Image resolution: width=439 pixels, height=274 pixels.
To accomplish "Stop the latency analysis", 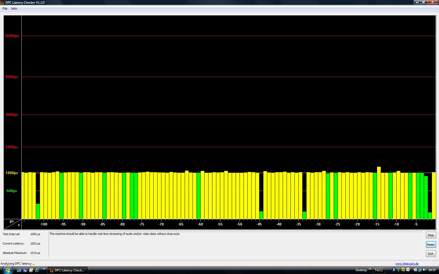I will click(x=431, y=235).
